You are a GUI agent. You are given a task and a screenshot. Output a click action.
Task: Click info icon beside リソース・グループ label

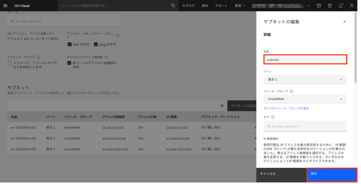coord(291,91)
